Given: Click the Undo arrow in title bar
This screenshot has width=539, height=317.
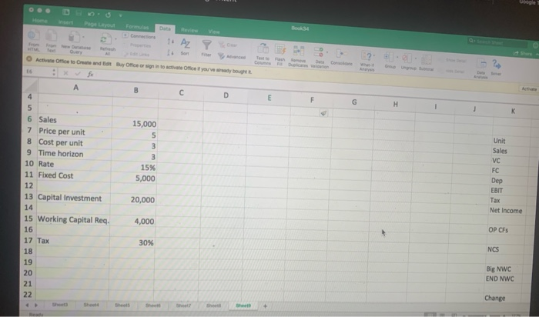Looking at the screenshot, I should [91, 14].
